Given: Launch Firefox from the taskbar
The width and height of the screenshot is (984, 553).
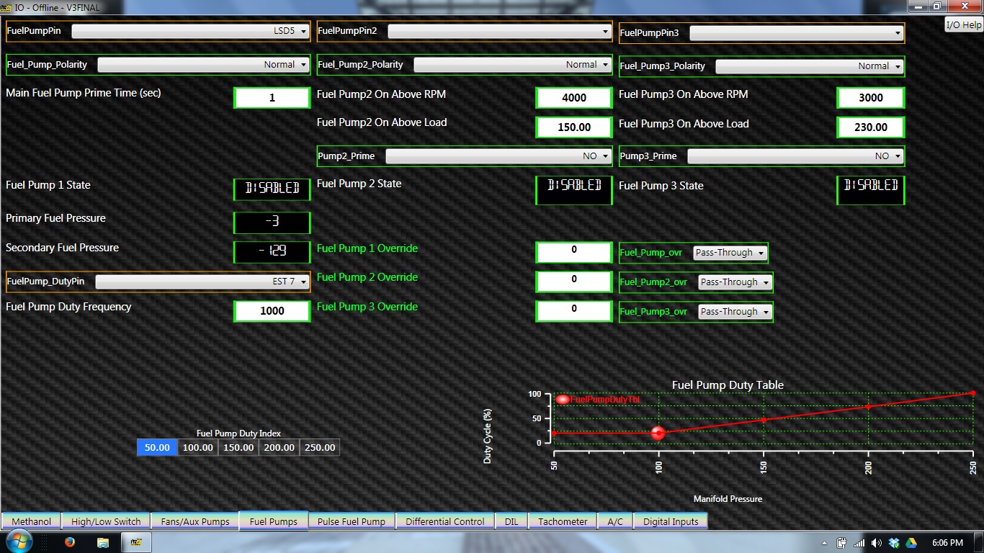Looking at the screenshot, I should [x=70, y=543].
